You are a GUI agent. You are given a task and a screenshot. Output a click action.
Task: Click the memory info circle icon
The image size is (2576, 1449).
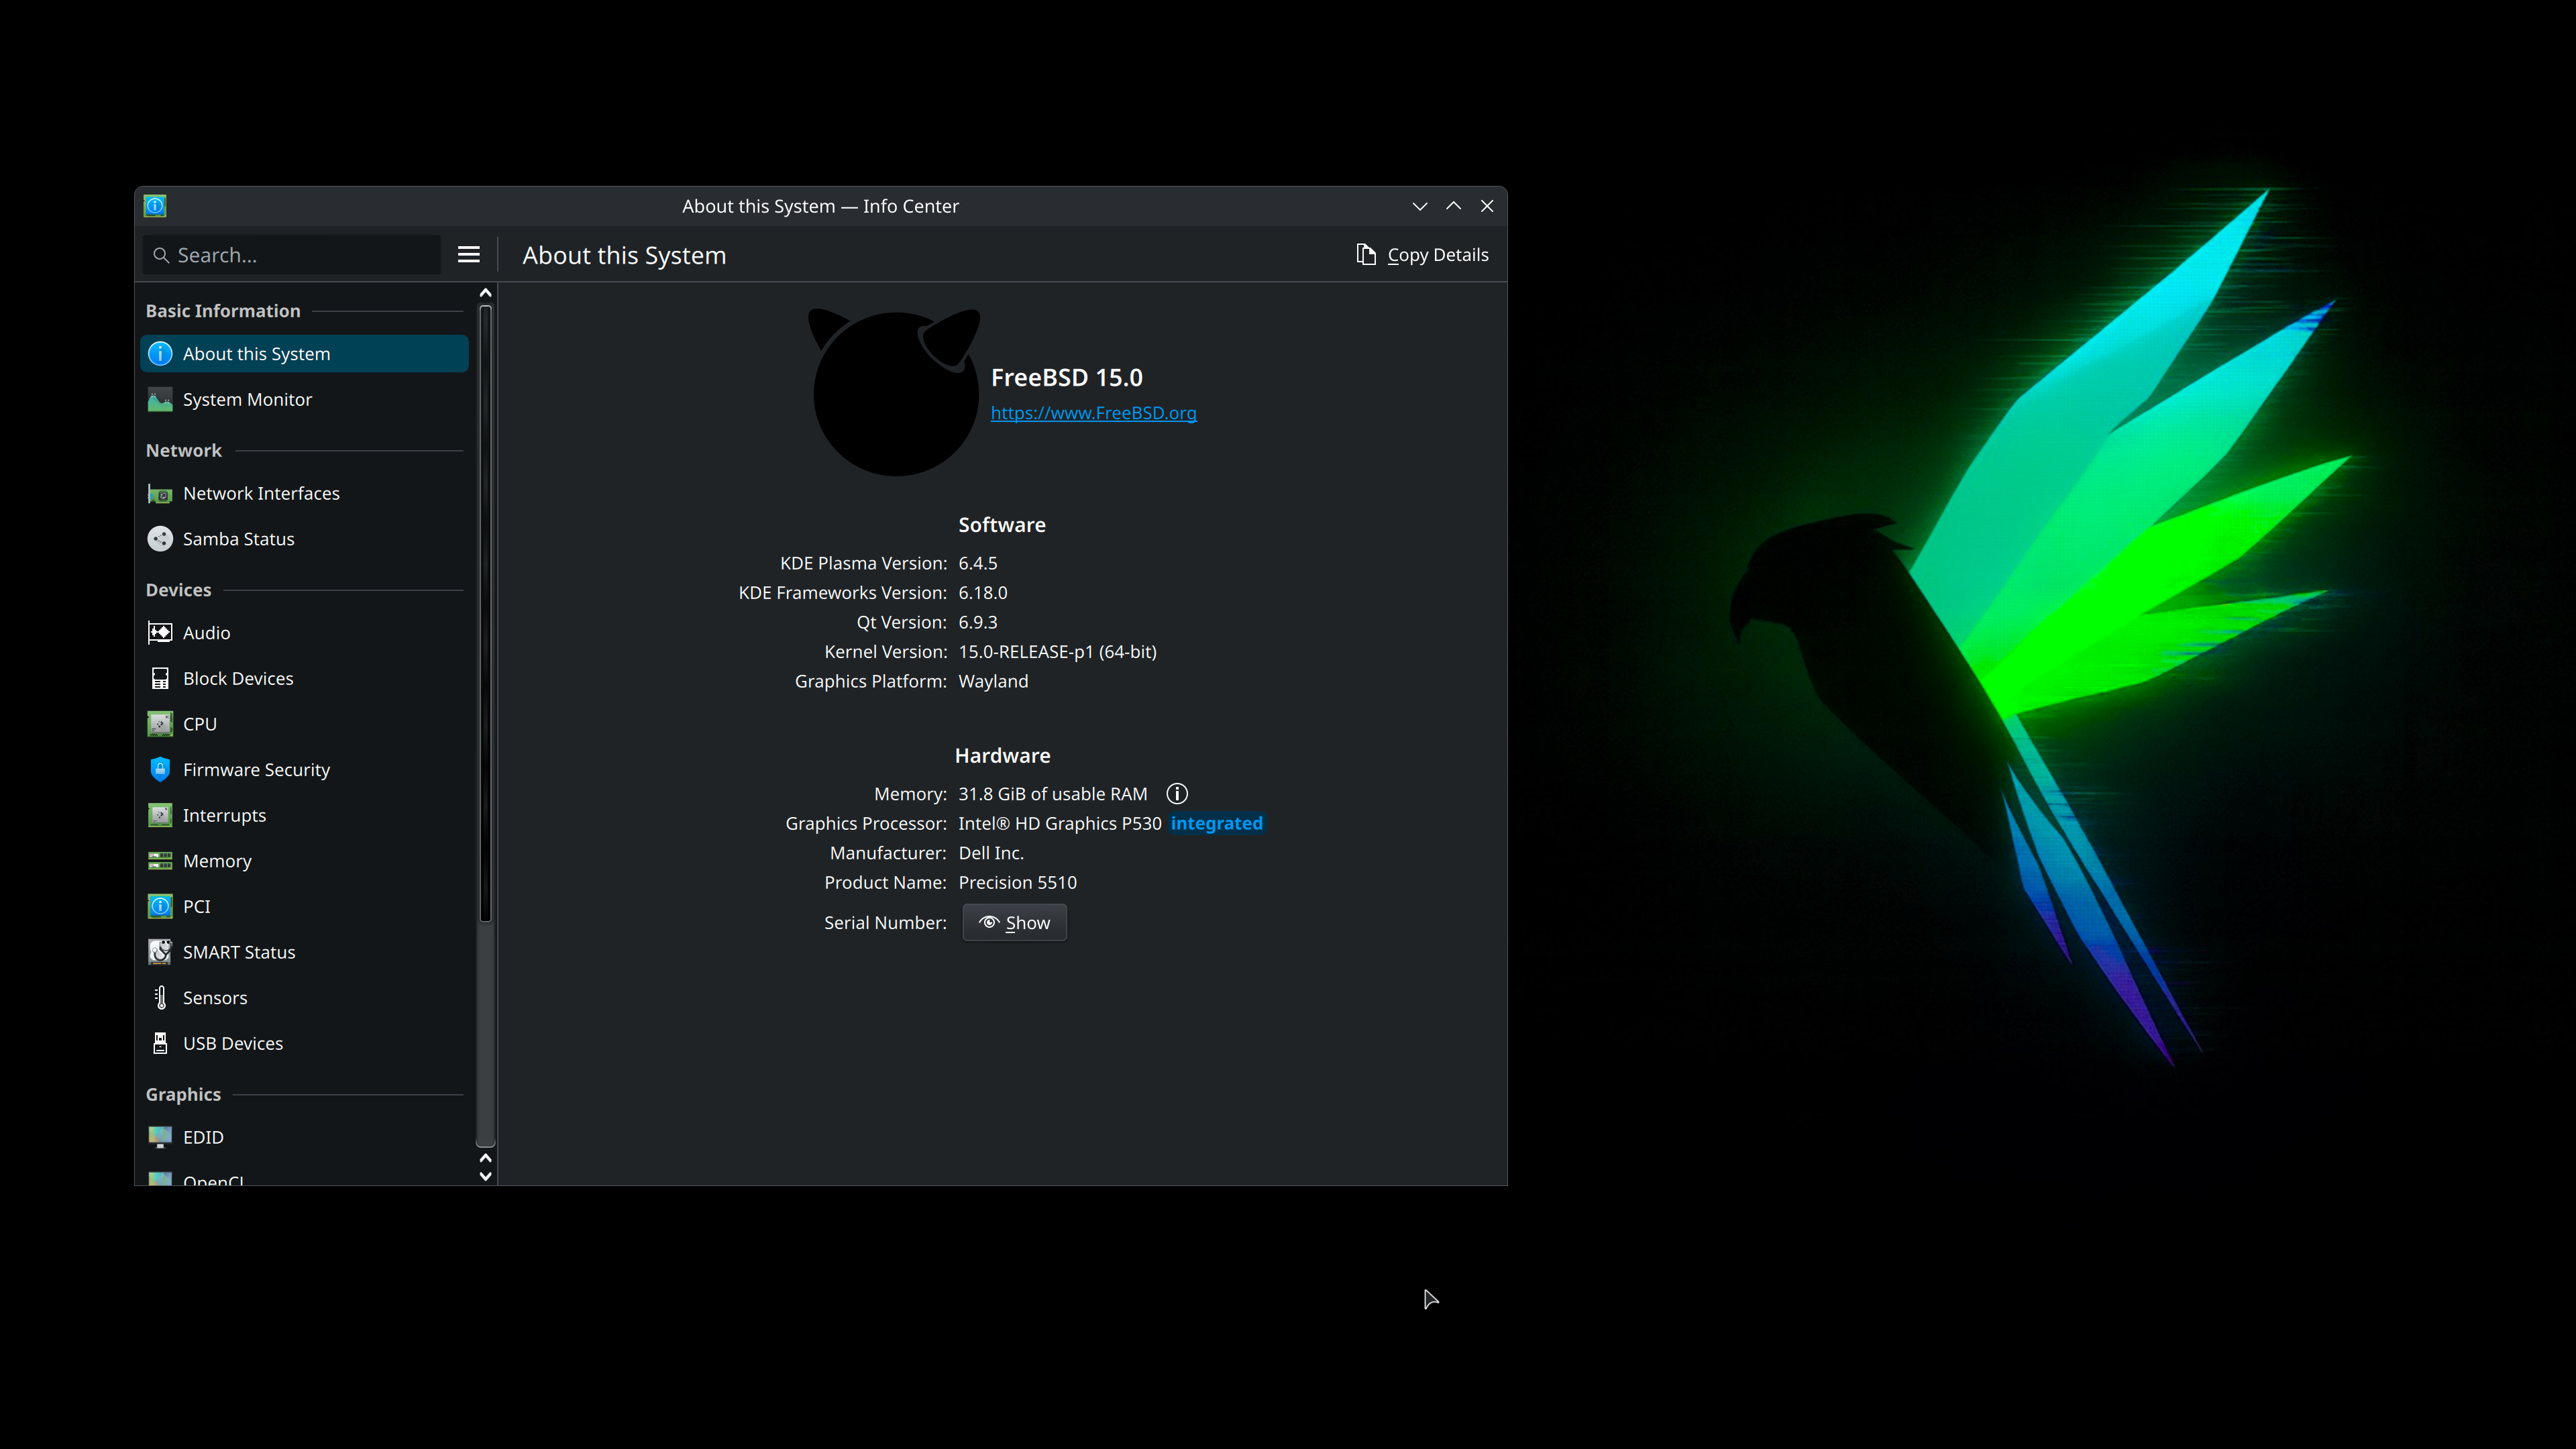point(1177,794)
